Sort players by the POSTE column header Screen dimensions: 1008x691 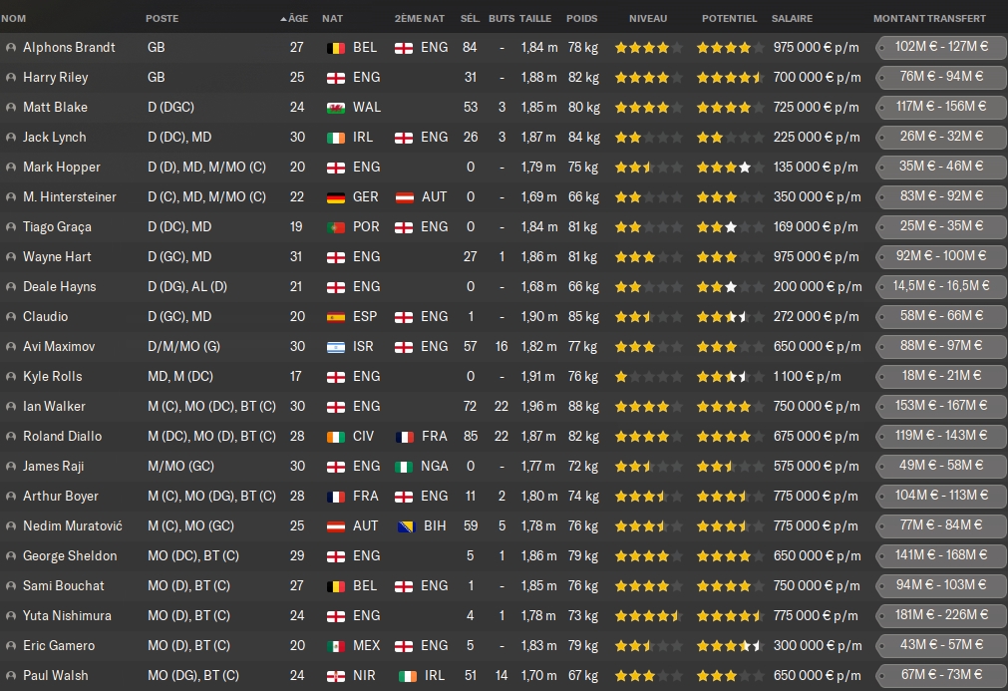[162, 19]
